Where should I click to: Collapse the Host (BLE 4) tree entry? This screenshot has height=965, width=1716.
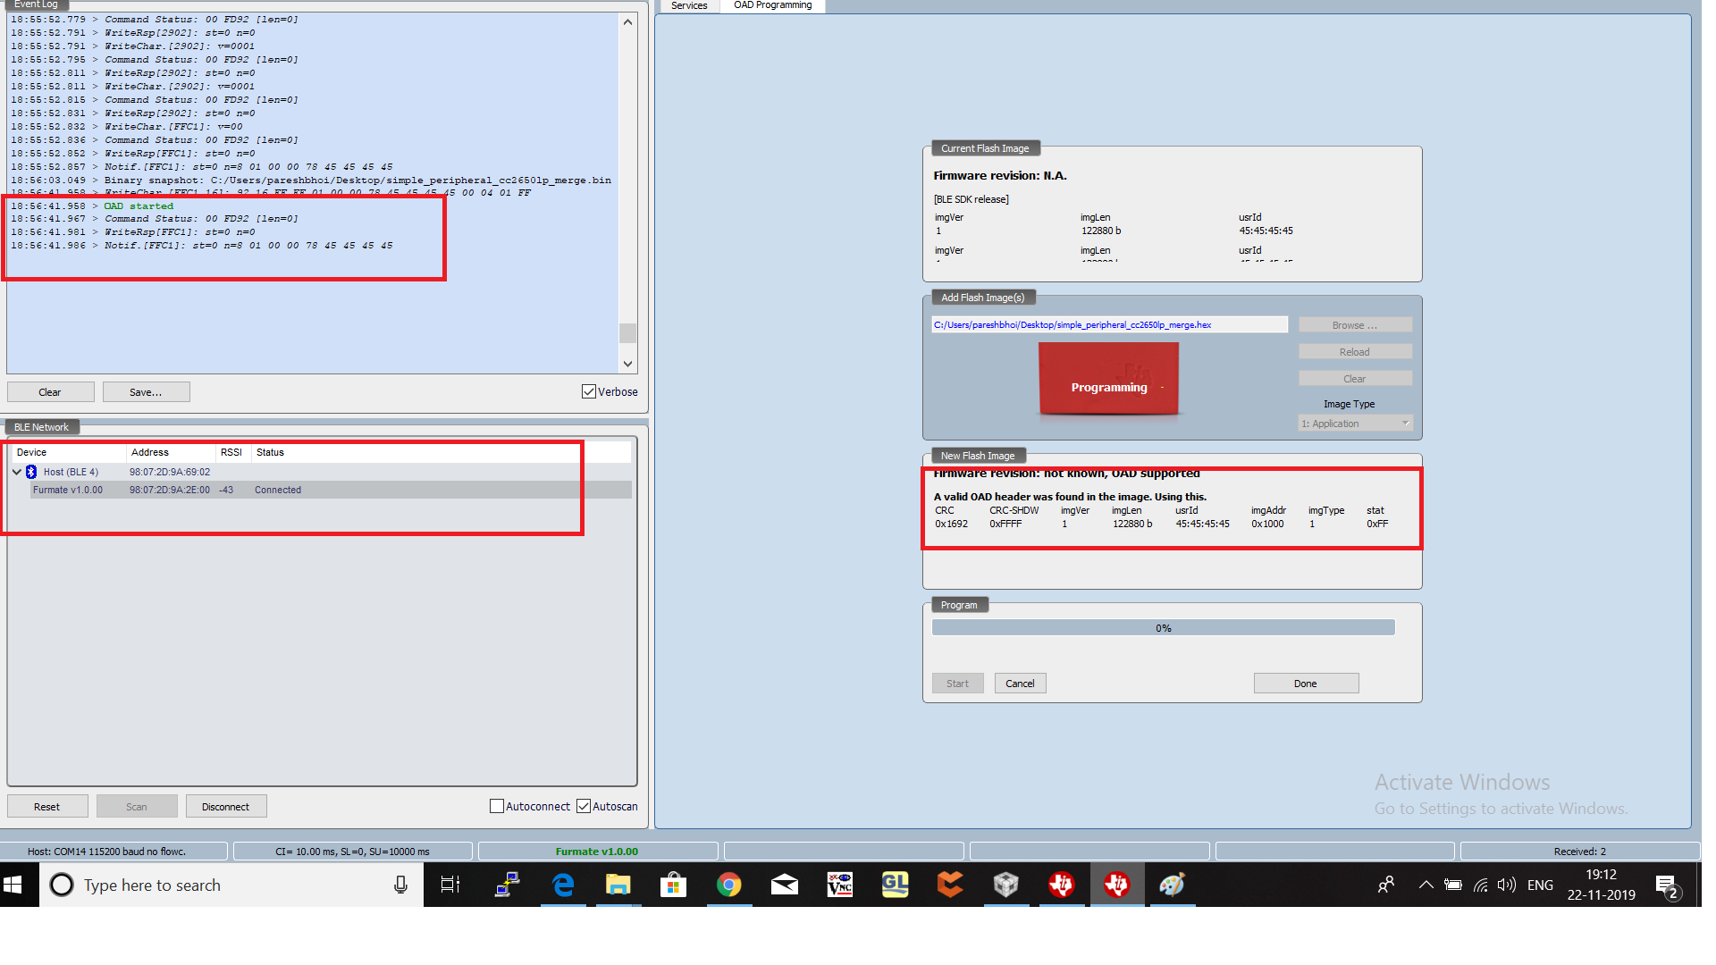pyautogui.click(x=16, y=472)
